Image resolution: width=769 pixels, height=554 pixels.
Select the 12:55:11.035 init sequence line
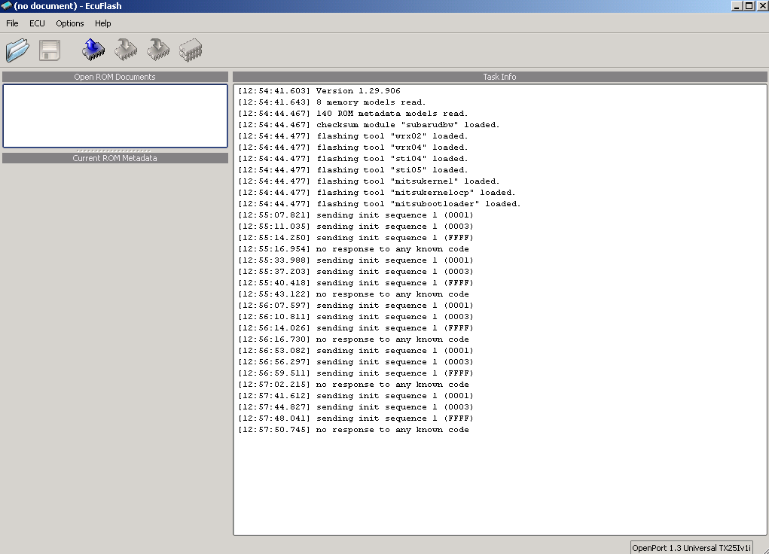(x=356, y=226)
